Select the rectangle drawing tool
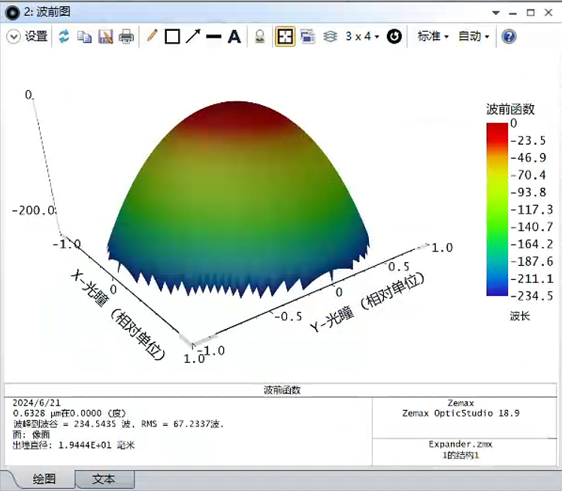562x491 pixels. (172, 36)
